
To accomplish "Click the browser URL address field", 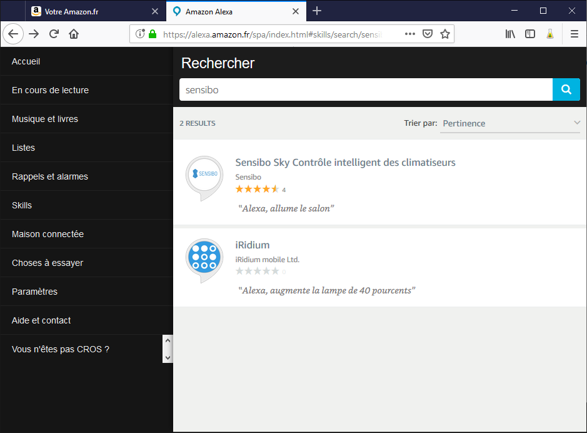I will 272,34.
